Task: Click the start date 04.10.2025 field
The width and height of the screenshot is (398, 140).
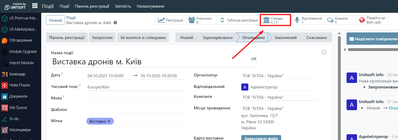Action: tap(109, 76)
